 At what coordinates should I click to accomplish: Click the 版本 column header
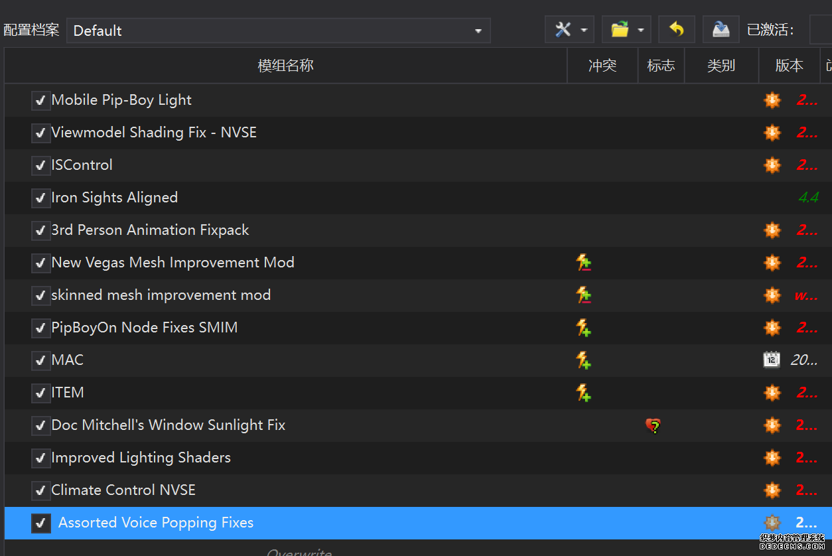click(x=789, y=66)
